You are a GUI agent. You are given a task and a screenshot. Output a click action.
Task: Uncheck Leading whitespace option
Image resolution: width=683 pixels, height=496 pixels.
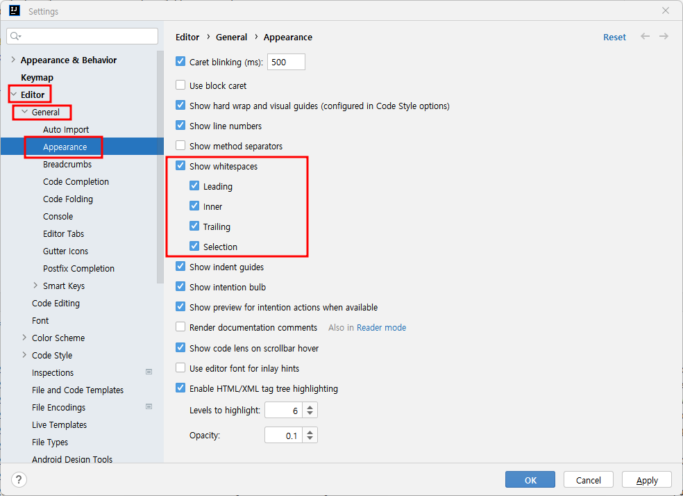point(194,185)
